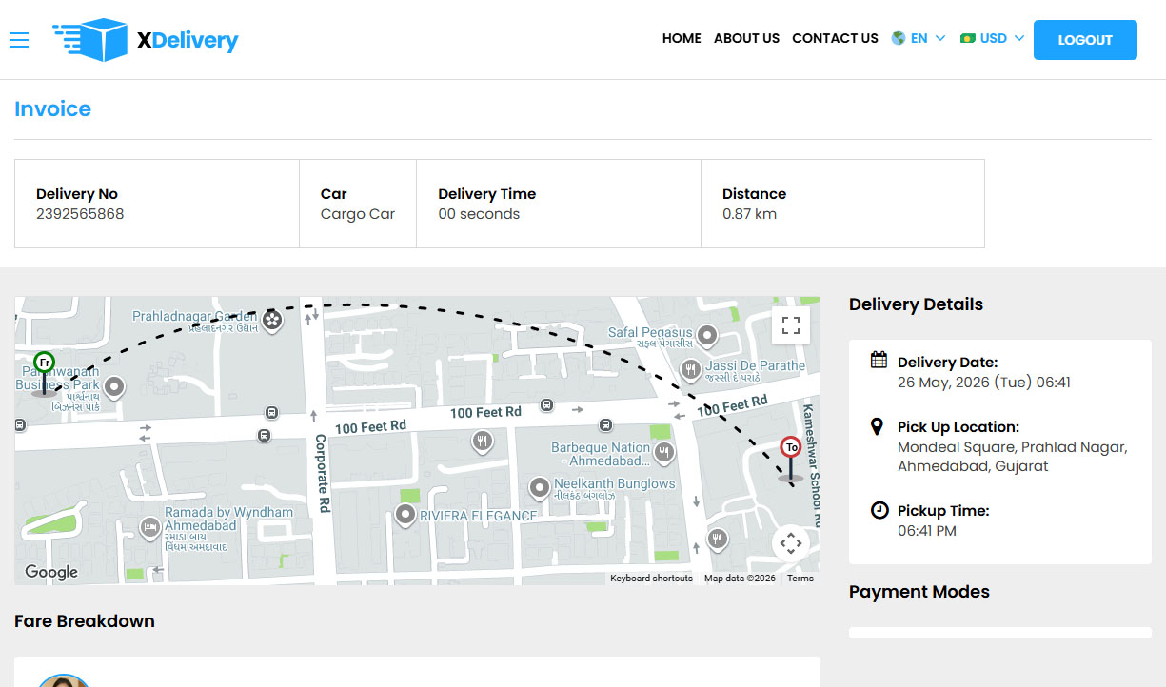Click the 06:41 PM pickup time
Image resolution: width=1166 pixels, height=687 pixels.
pos(927,531)
